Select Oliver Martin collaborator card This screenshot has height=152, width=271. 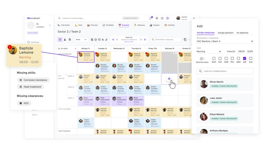(x=225, y=84)
